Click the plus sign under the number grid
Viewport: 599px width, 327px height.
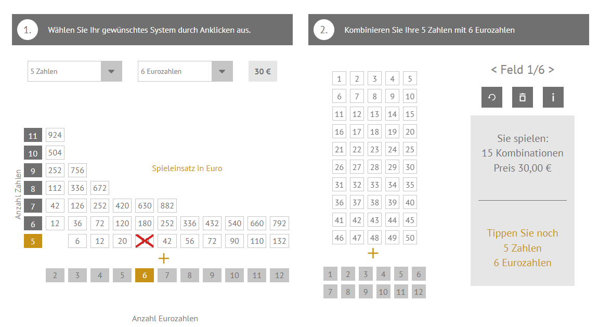[x=373, y=253]
